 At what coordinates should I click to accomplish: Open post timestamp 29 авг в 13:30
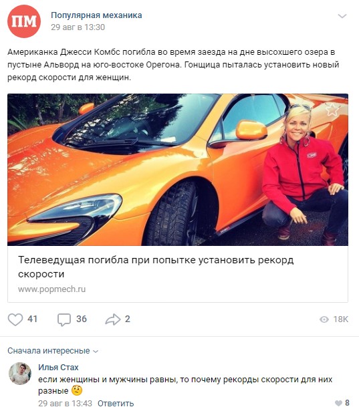point(78,27)
